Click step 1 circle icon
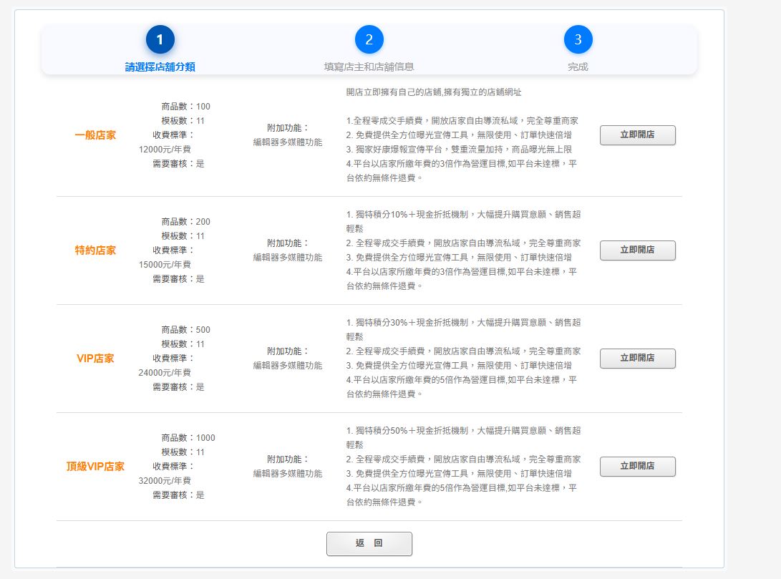The height and width of the screenshot is (579, 781). pos(160,39)
